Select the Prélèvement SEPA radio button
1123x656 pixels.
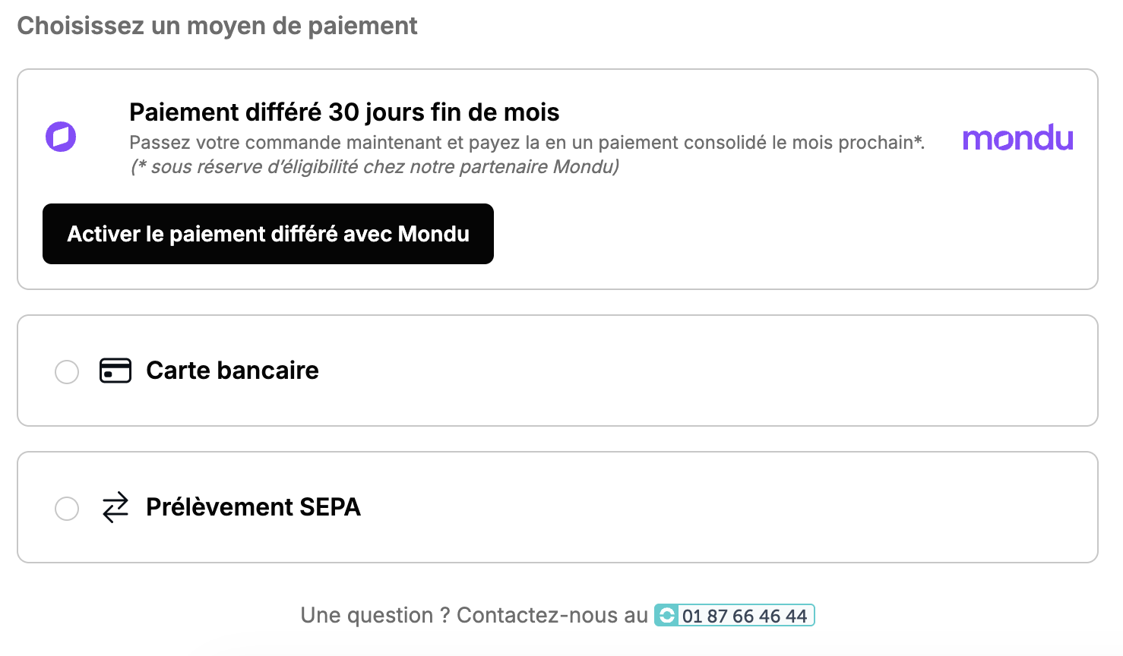67,509
